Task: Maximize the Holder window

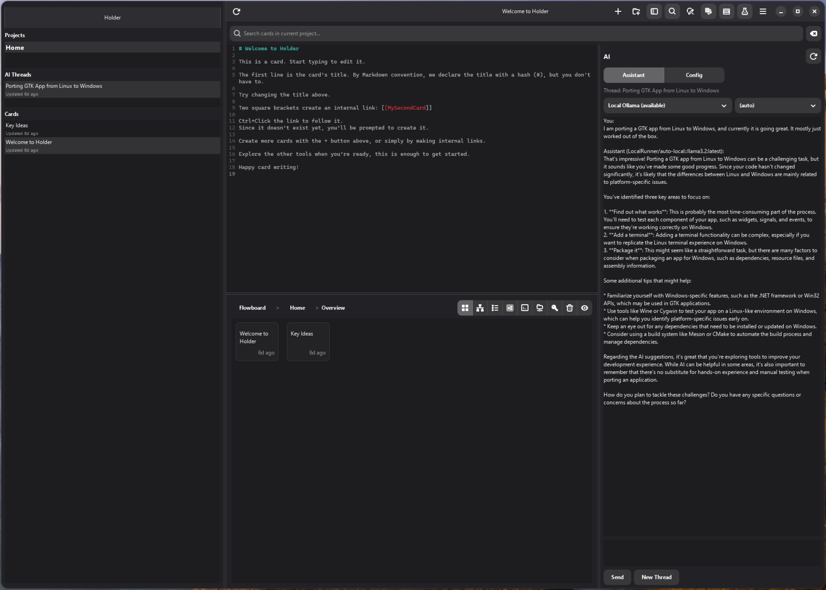Action: pos(798,11)
